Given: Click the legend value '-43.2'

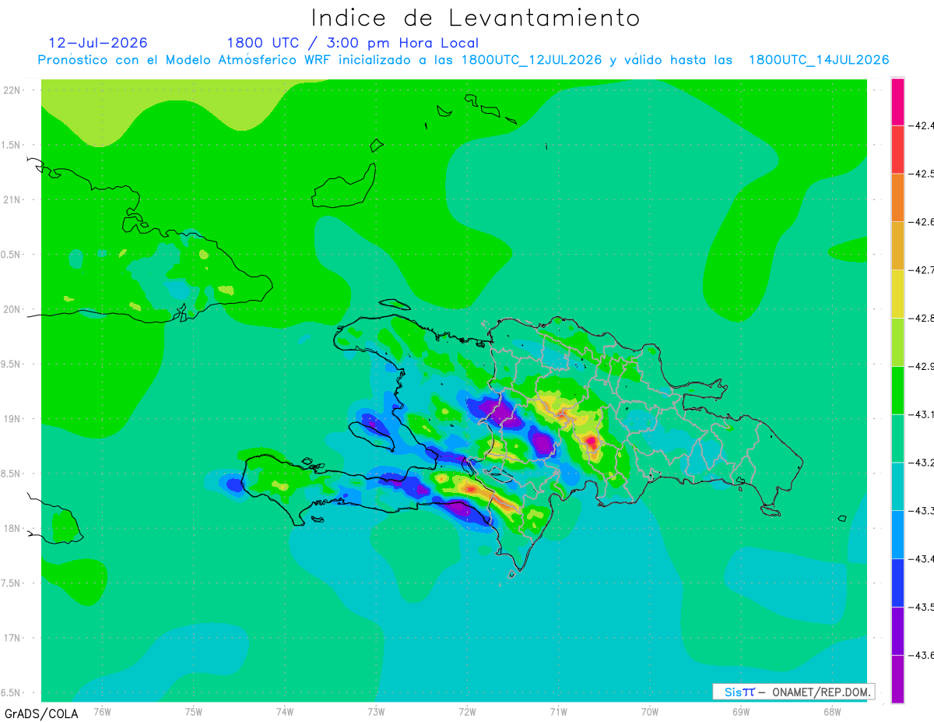Looking at the screenshot, I should click(922, 463).
